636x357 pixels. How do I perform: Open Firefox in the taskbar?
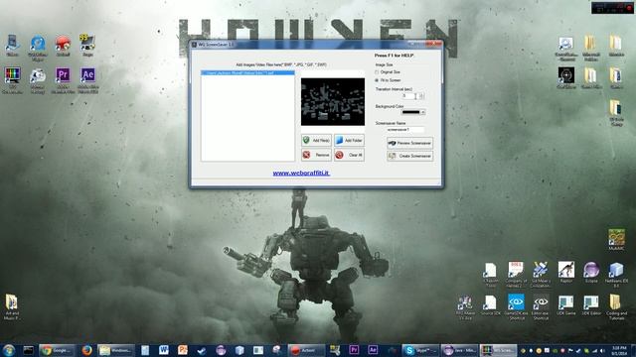click(86, 350)
